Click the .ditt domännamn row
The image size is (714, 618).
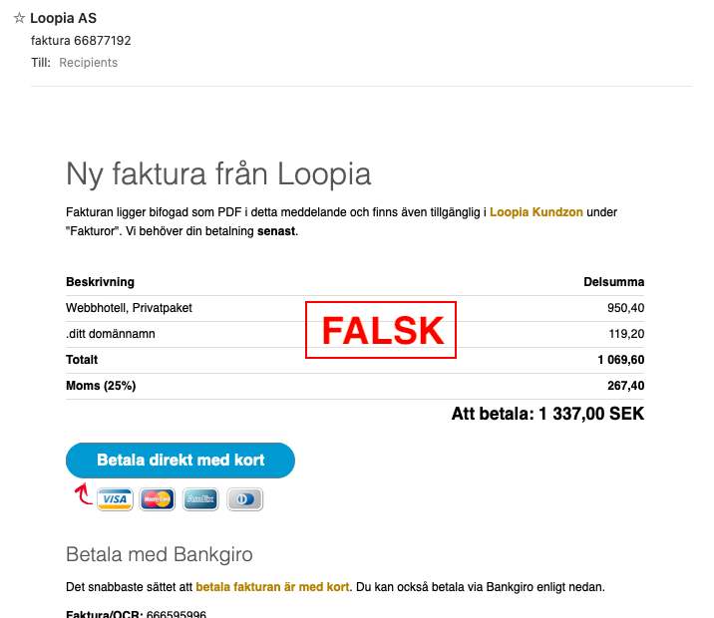pyautogui.click(x=355, y=334)
